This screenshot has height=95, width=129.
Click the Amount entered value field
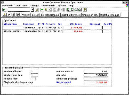pos(96,72)
